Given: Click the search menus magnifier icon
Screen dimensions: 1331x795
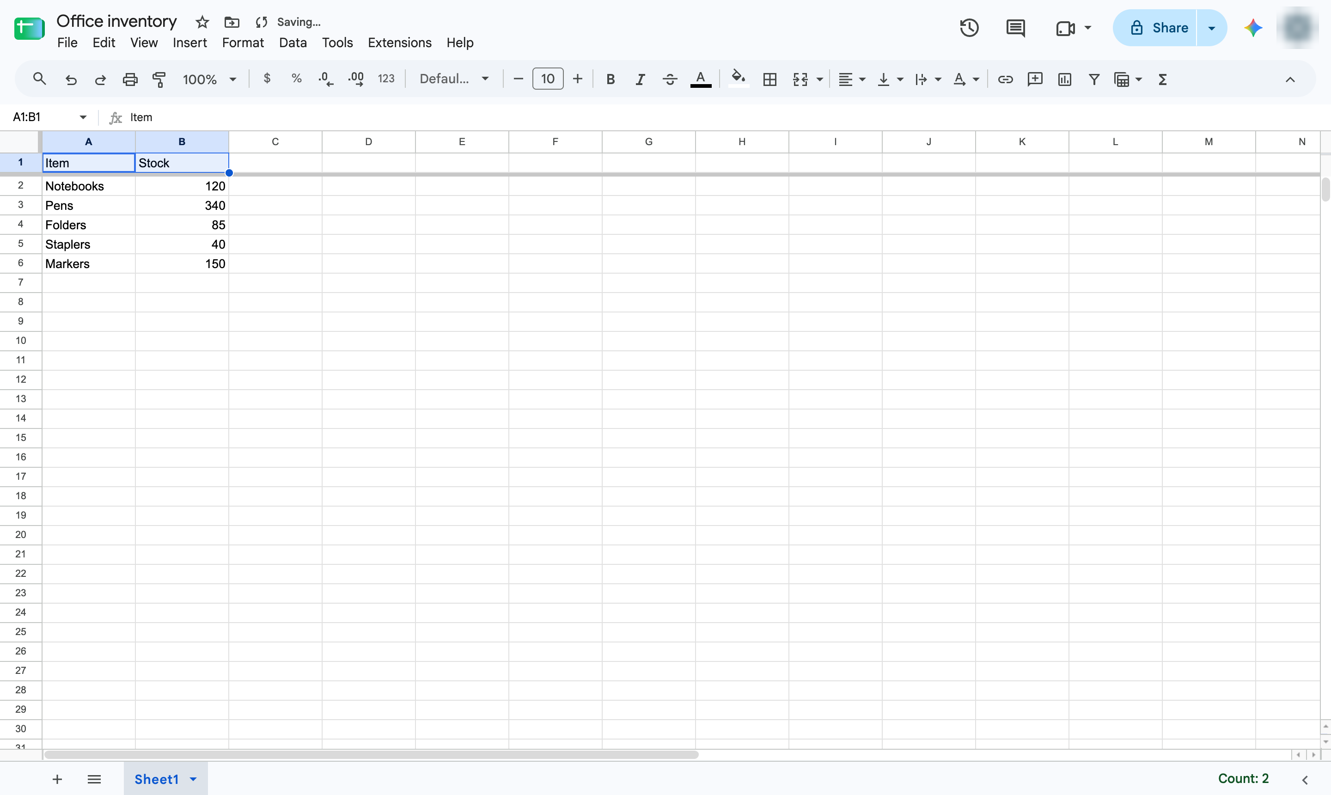Looking at the screenshot, I should (x=39, y=79).
